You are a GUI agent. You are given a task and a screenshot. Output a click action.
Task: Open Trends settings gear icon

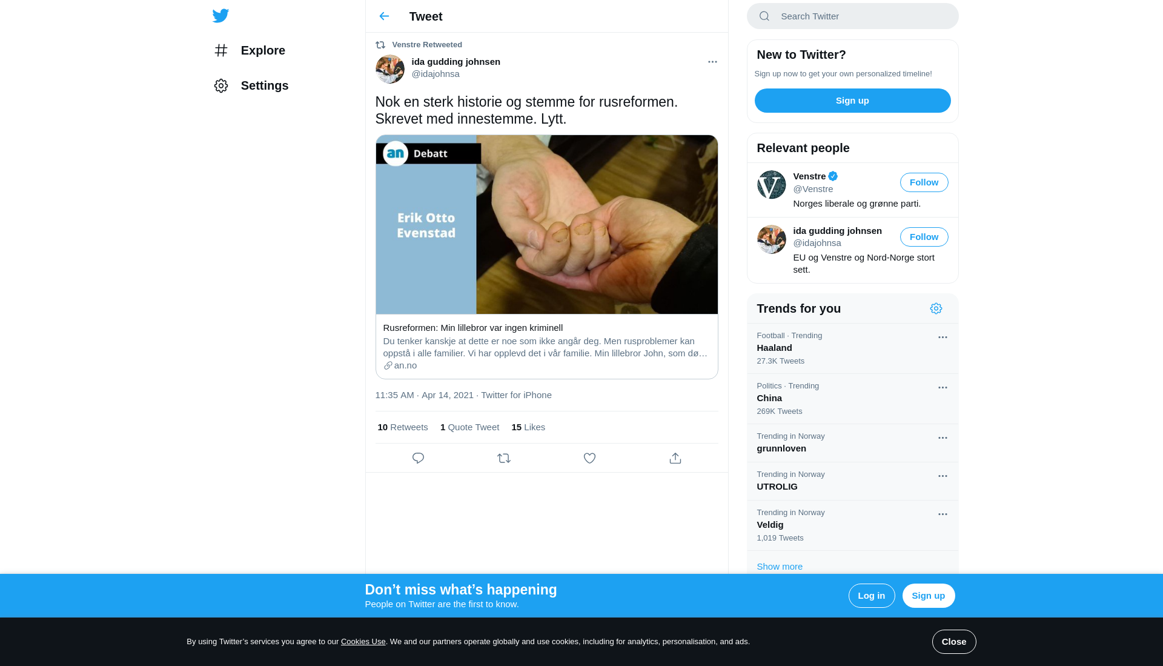[x=936, y=308]
